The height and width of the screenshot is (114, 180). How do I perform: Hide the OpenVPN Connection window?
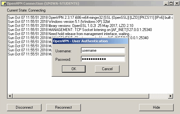coord(156,107)
